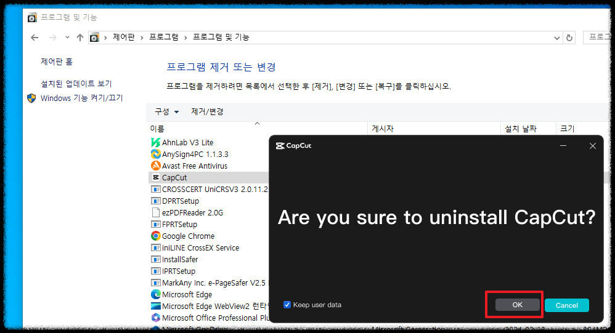Refresh the programs list
615x333 pixels.
[x=569, y=38]
